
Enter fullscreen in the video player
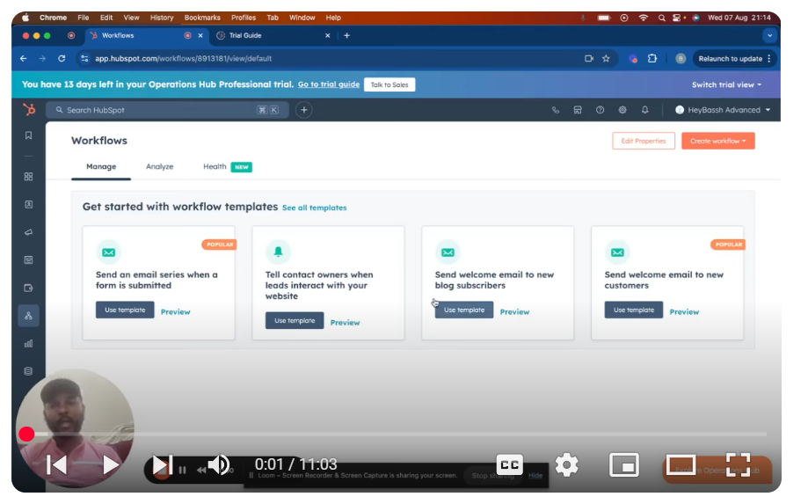pos(738,464)
